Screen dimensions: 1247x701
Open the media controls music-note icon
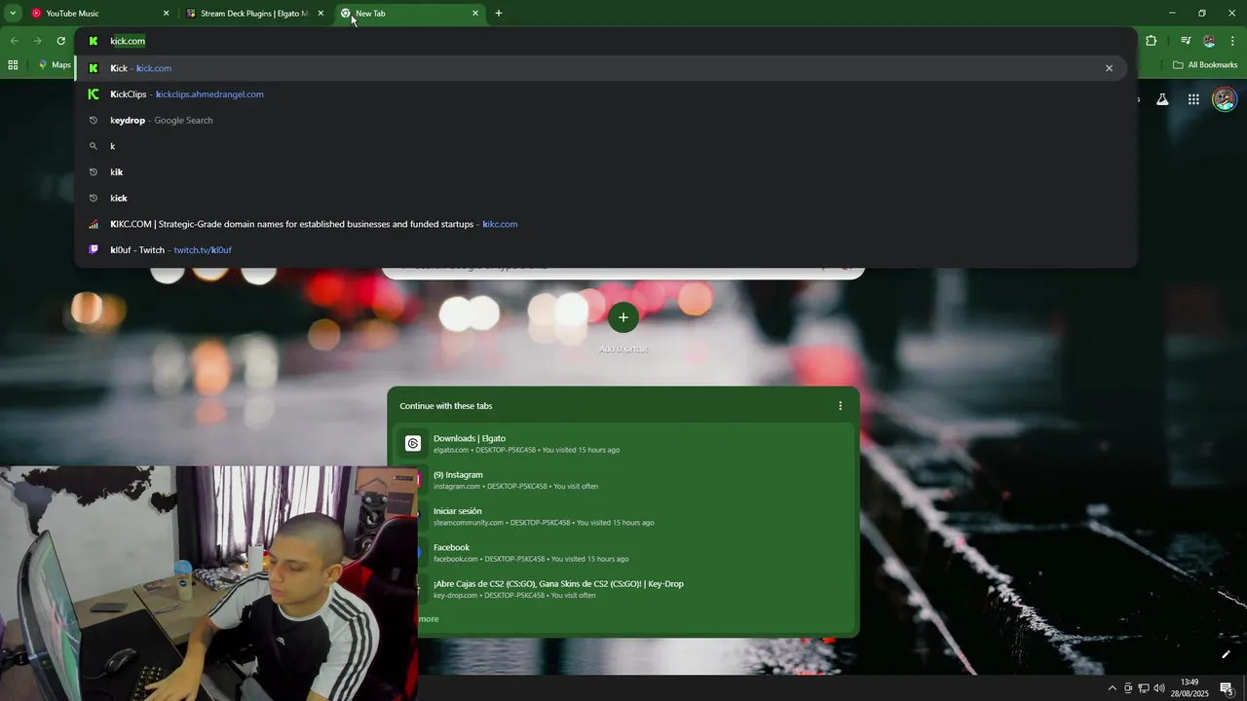click(1186, 41)
